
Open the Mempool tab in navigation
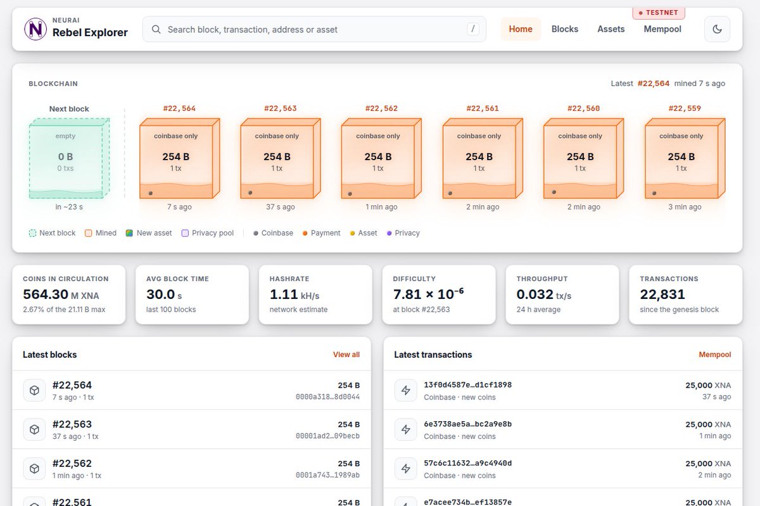(x=662, y=29)
